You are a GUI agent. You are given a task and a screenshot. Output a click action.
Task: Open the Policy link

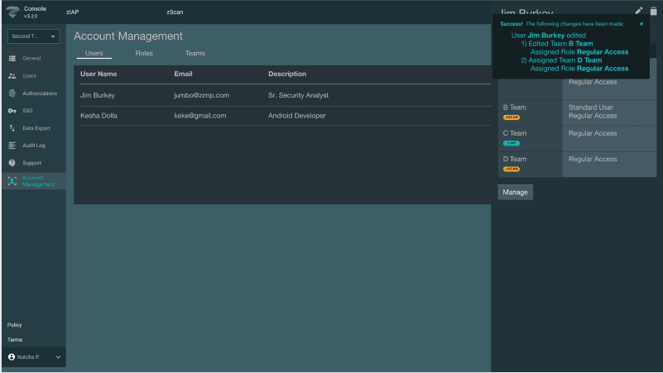pyautogui.click(x=15, y=325)
